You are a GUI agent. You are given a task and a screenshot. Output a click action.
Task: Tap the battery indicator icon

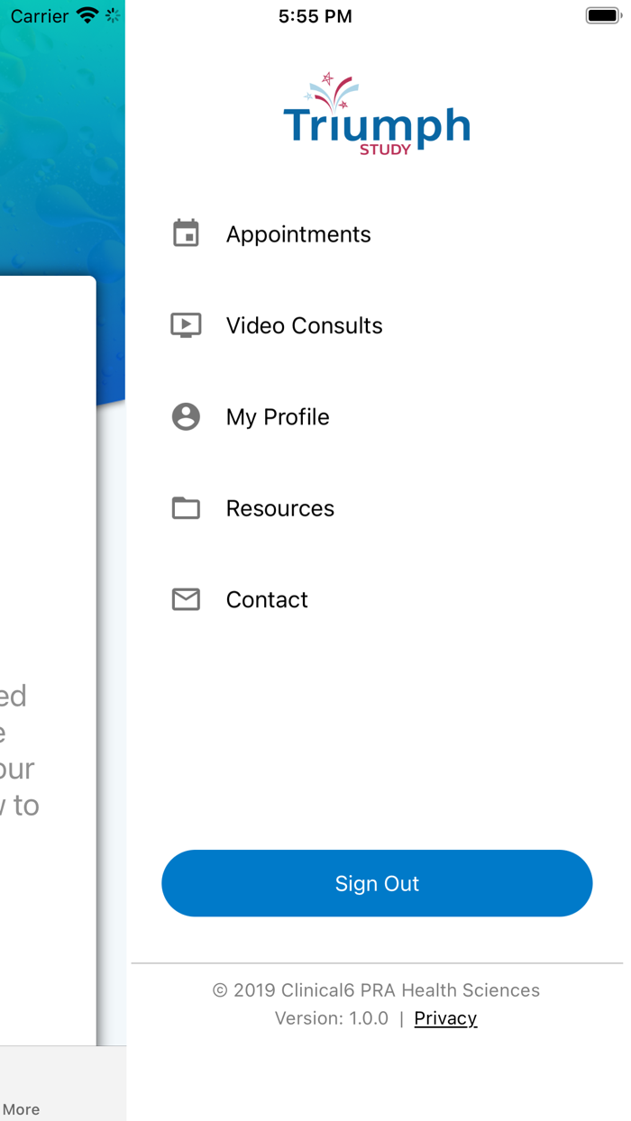[603, 15]
